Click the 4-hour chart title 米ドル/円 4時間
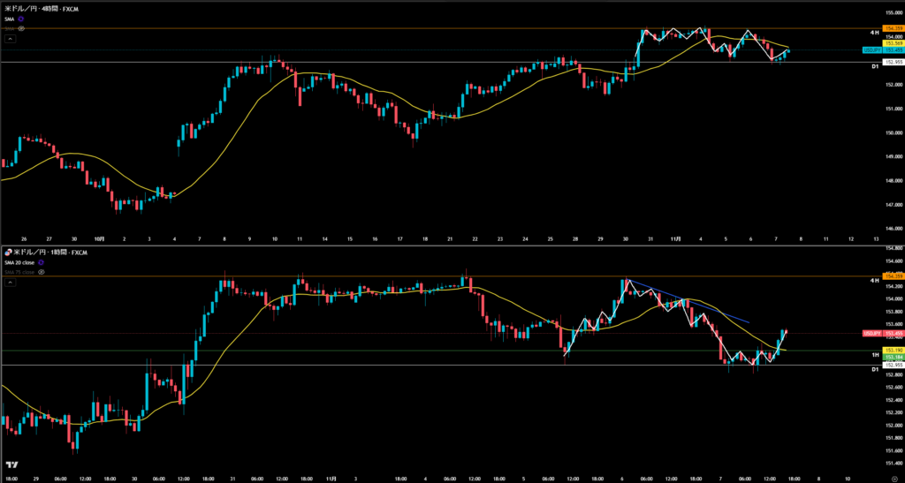The height and width of the screenshot is (483, 905). 39,8
